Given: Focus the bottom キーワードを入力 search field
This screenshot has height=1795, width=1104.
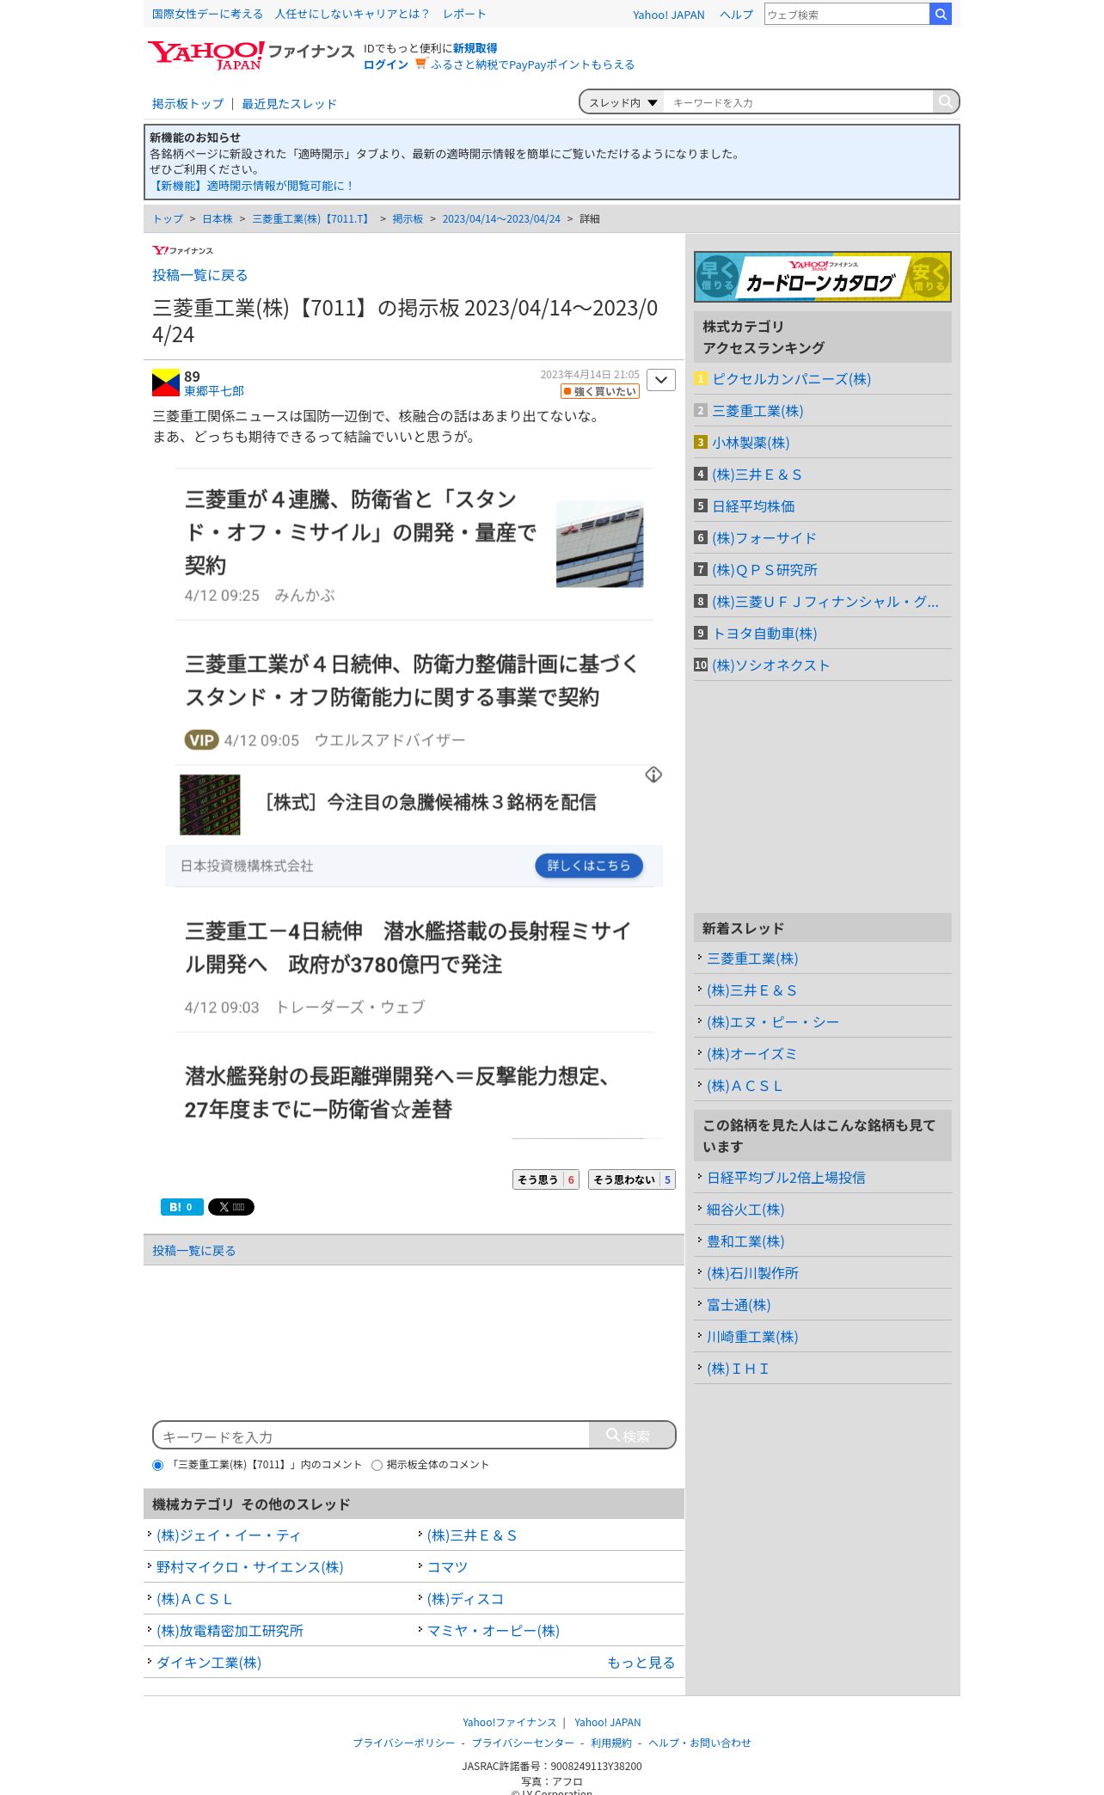Looking at the screenshot, I should coord(371,1436).
